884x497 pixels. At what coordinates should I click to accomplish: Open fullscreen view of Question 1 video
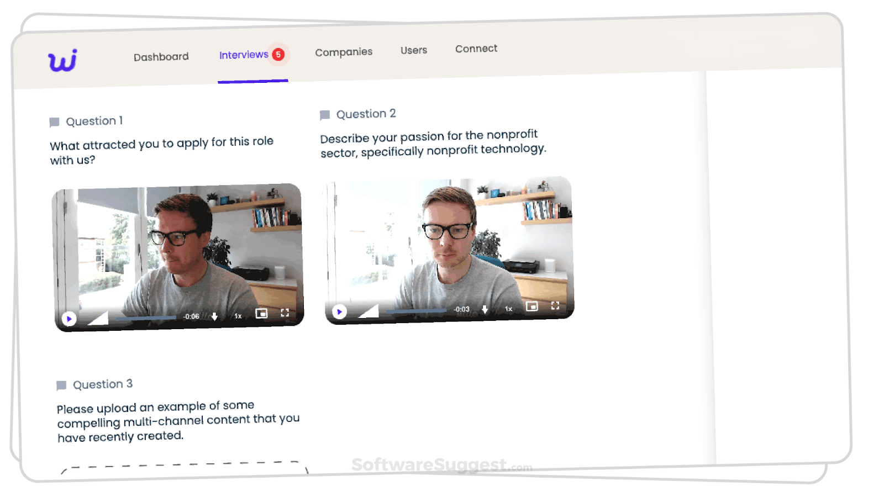pyautogui.click(x=285, y=313)
